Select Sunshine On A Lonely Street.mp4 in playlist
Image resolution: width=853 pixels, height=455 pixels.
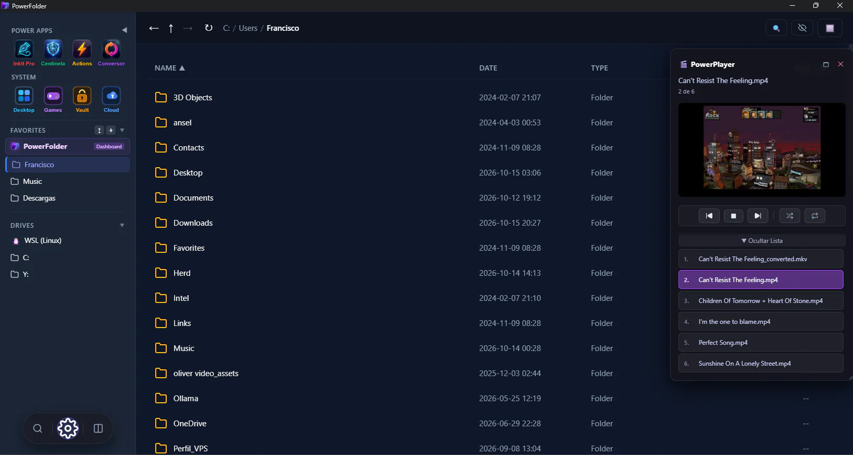click(x=760, y=364)
